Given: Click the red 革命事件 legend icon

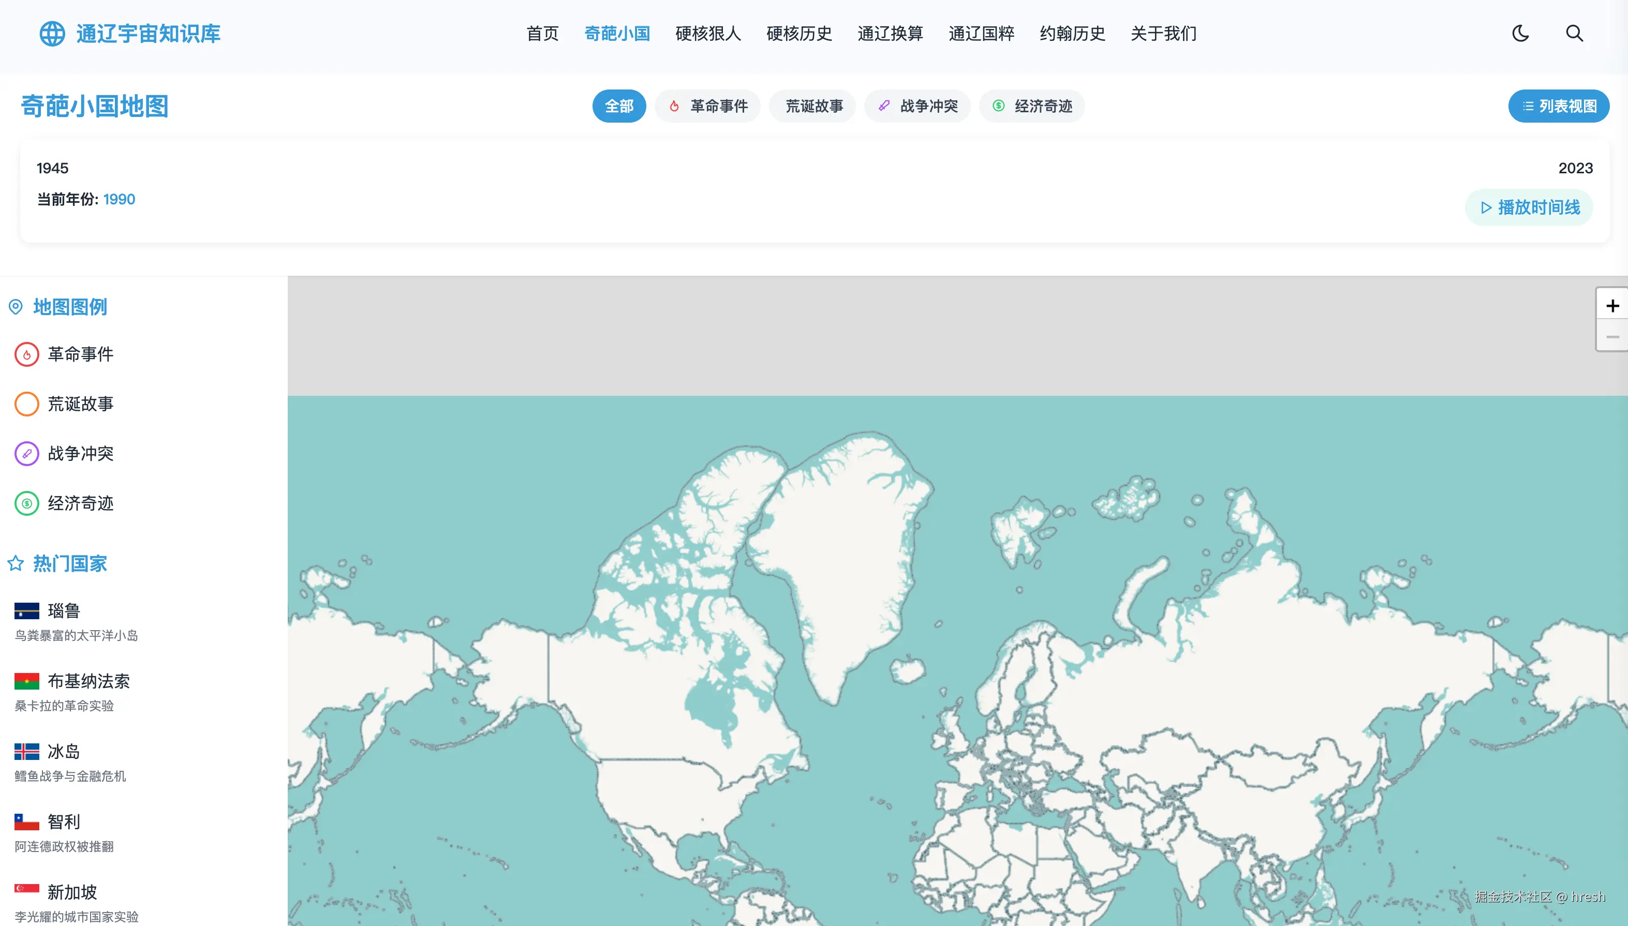Looking at the screenshot, I should pyautogui.click(x=27, y=354).
